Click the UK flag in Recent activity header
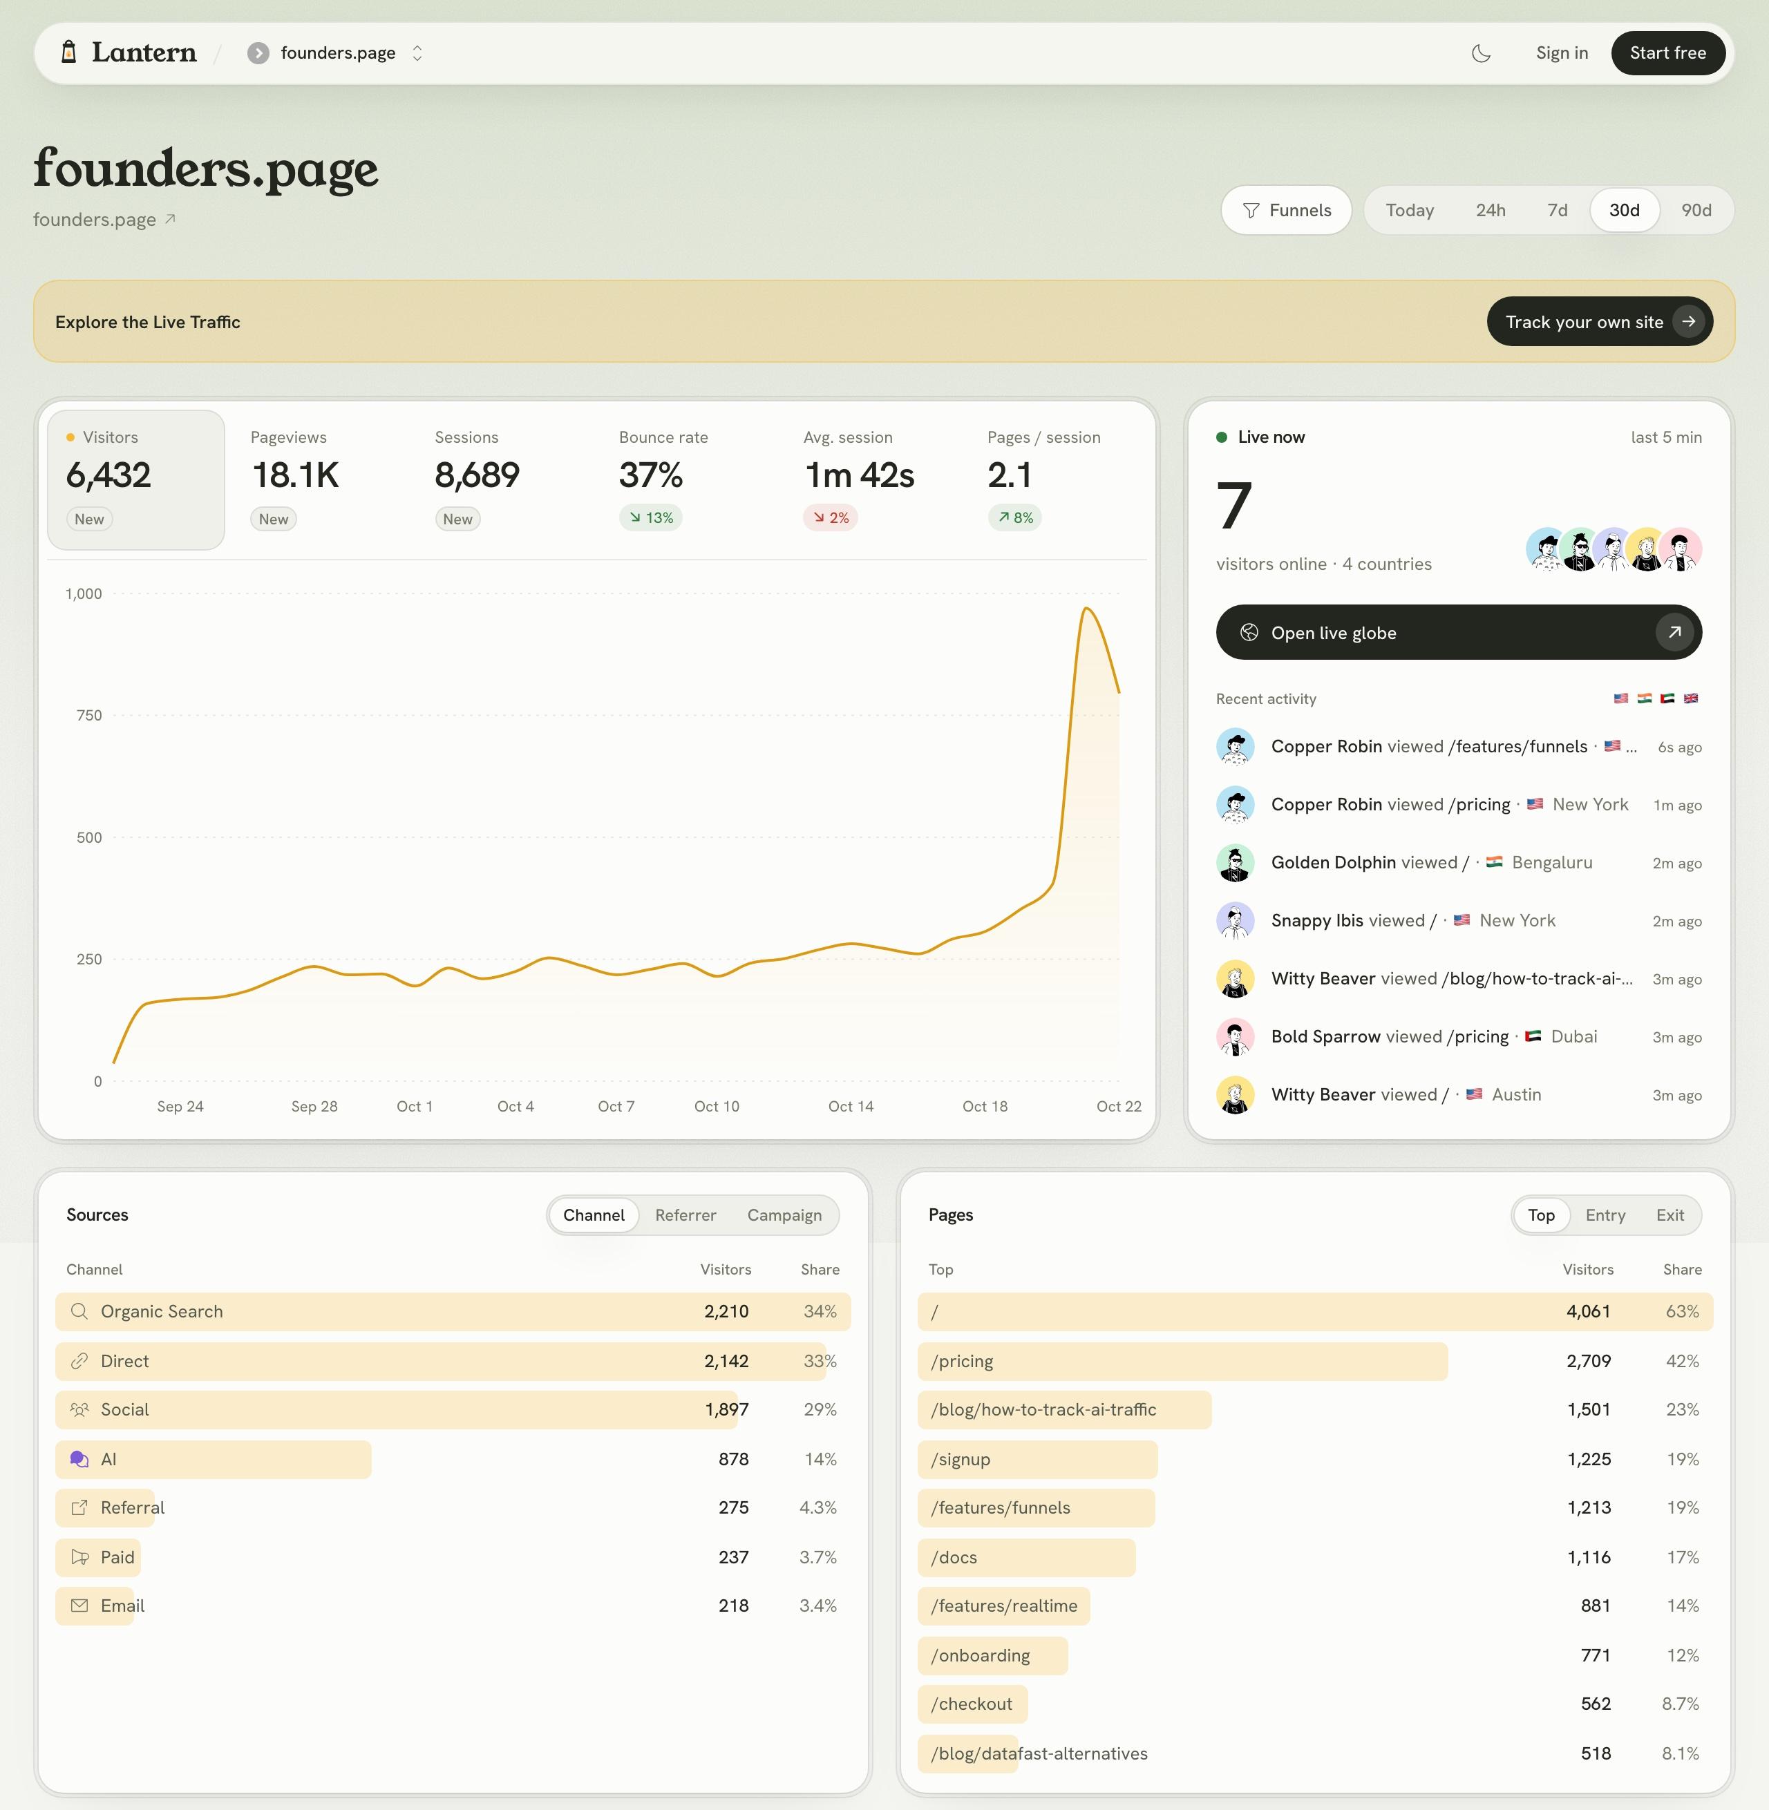This screenshot has height=1810, width=1769. point(1690,698)
